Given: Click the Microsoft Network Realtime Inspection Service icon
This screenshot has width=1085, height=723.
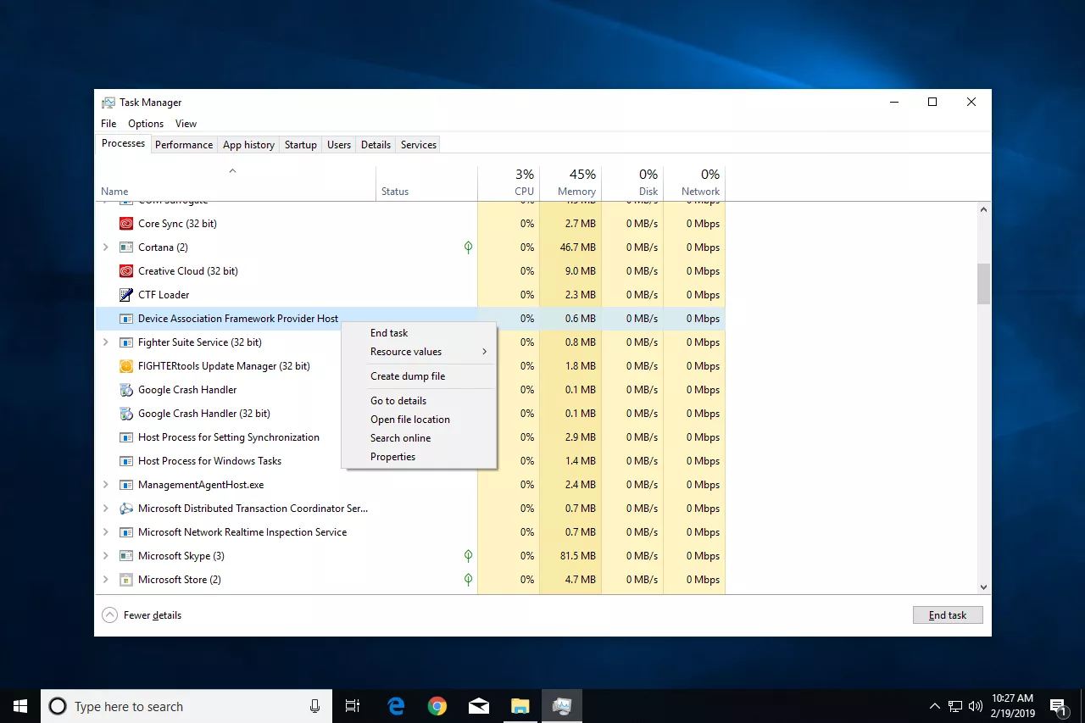Looking at the screenshot, I should (125, 532).
